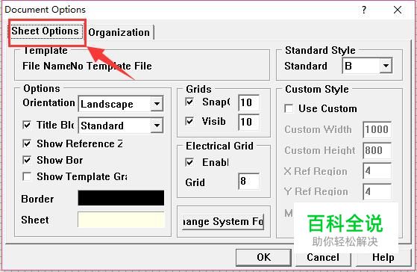Close the Document Options dialog
The width and height of the screenshot is (417, 272).
398,10
